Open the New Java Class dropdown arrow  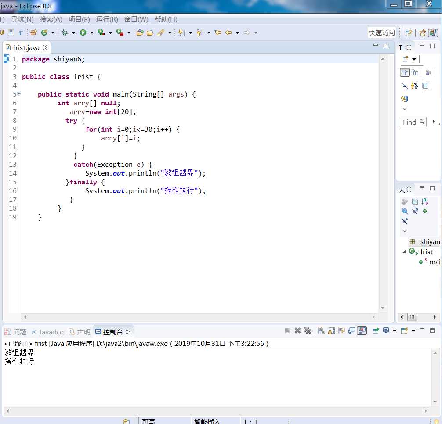click(x=53, y=32)
